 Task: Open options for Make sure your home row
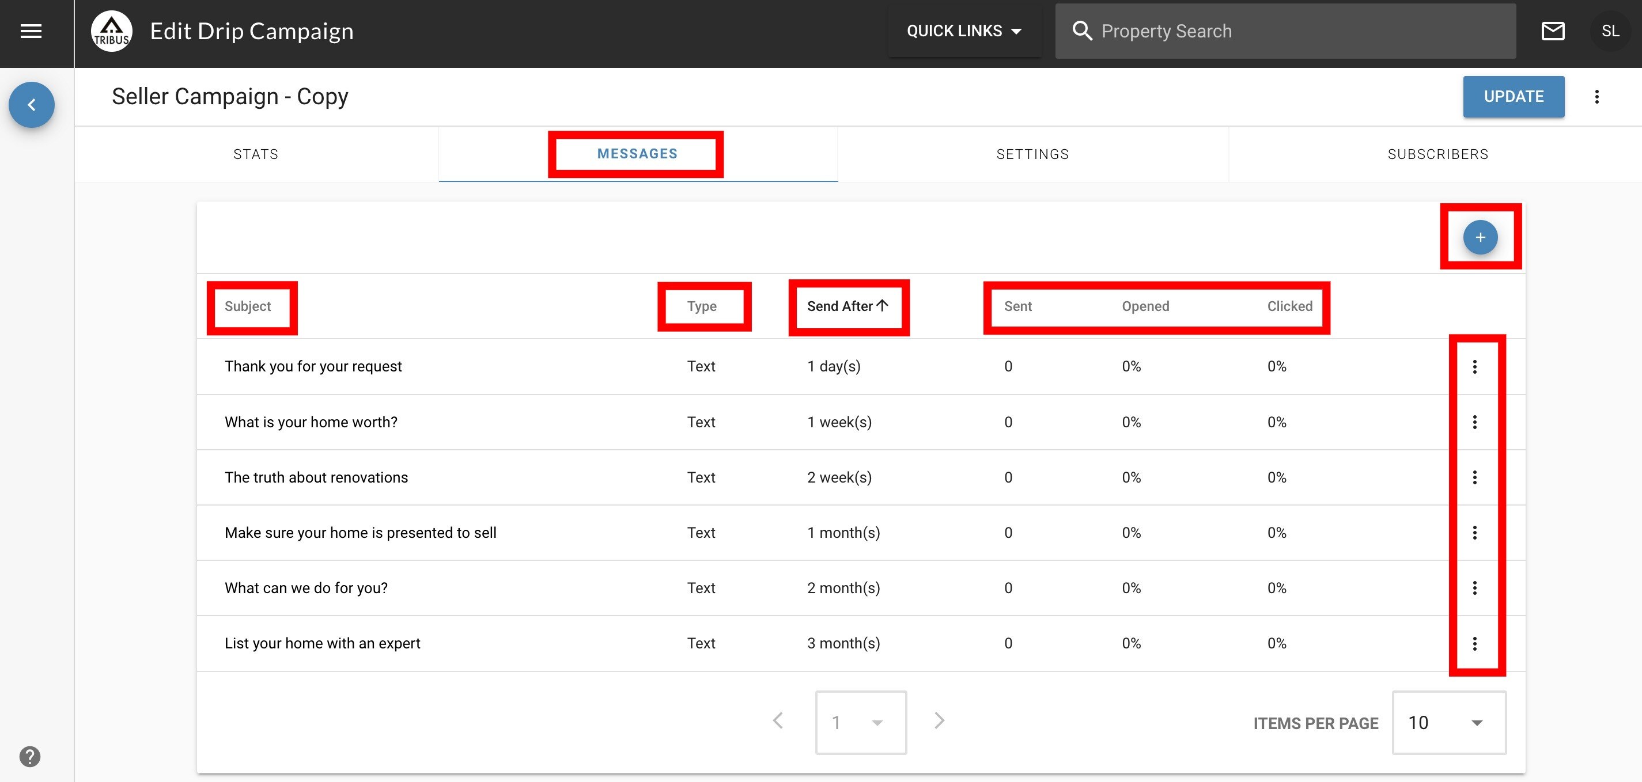point(1474,533)
